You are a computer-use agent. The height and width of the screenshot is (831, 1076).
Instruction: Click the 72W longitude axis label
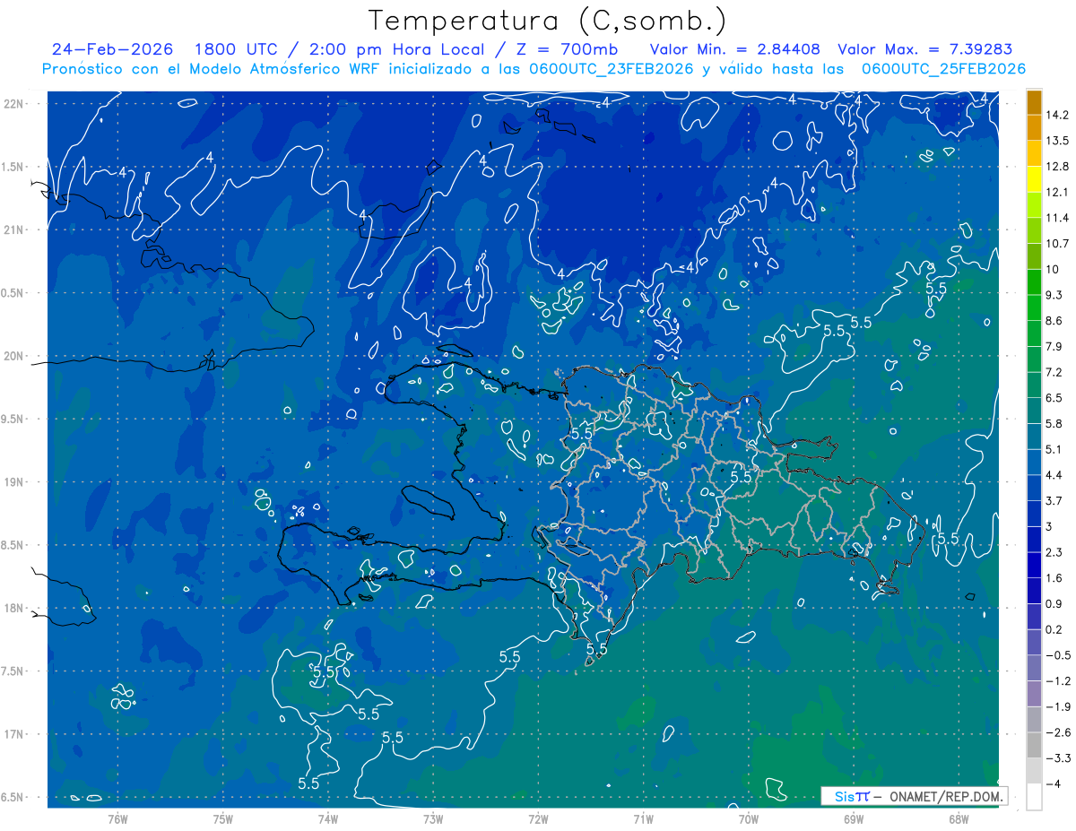coord(538,819)
